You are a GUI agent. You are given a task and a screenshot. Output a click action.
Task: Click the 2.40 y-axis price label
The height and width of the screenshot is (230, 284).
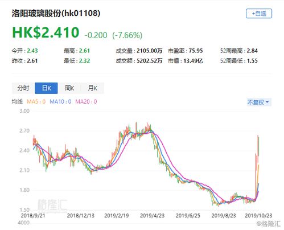[24, 150]
